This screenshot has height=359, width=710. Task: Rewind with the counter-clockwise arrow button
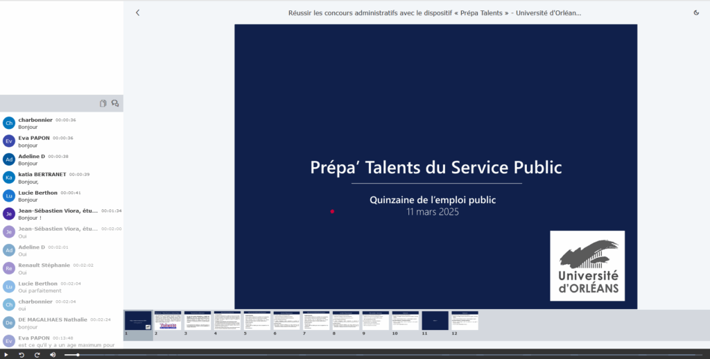21,354
